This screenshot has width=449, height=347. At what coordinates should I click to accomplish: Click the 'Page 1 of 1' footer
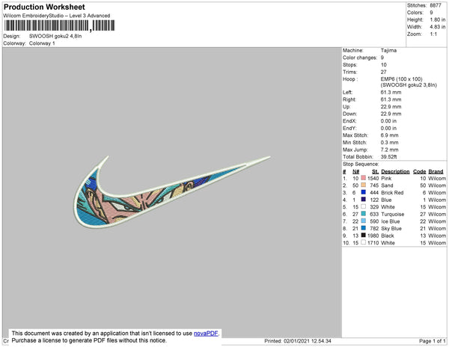(x=433, y=341)
